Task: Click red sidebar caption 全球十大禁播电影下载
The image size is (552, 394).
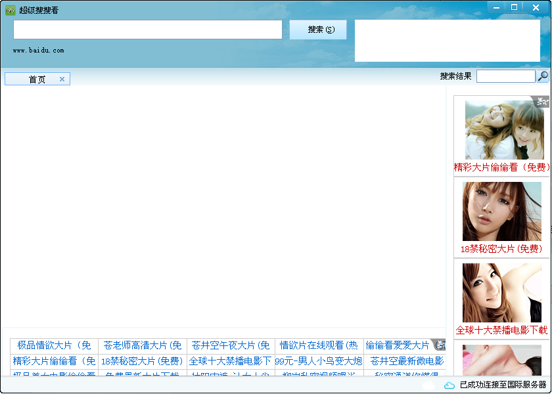Action: pos(501,330)
